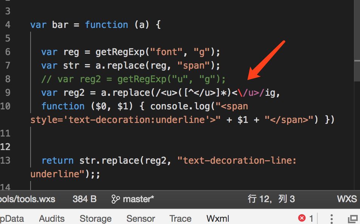
Task: Switch to the Wxml tab
Action: pyautogui.click(x=218, y=218)
